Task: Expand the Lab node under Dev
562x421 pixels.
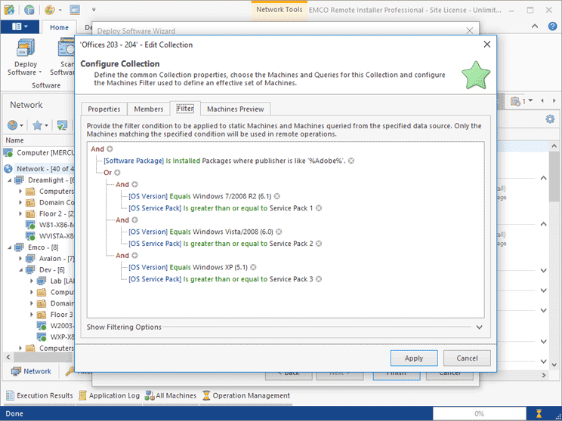Action: tap(32, 281)
